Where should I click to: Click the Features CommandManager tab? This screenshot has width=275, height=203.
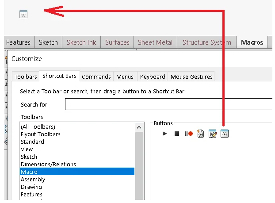[18, 42]
